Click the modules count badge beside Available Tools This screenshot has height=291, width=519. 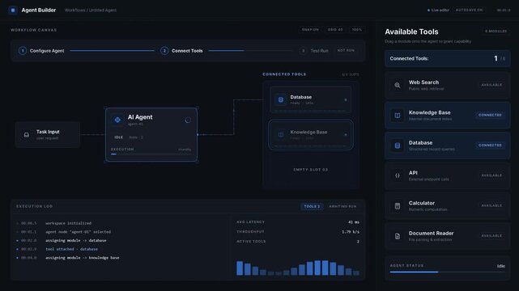(496, 32)
